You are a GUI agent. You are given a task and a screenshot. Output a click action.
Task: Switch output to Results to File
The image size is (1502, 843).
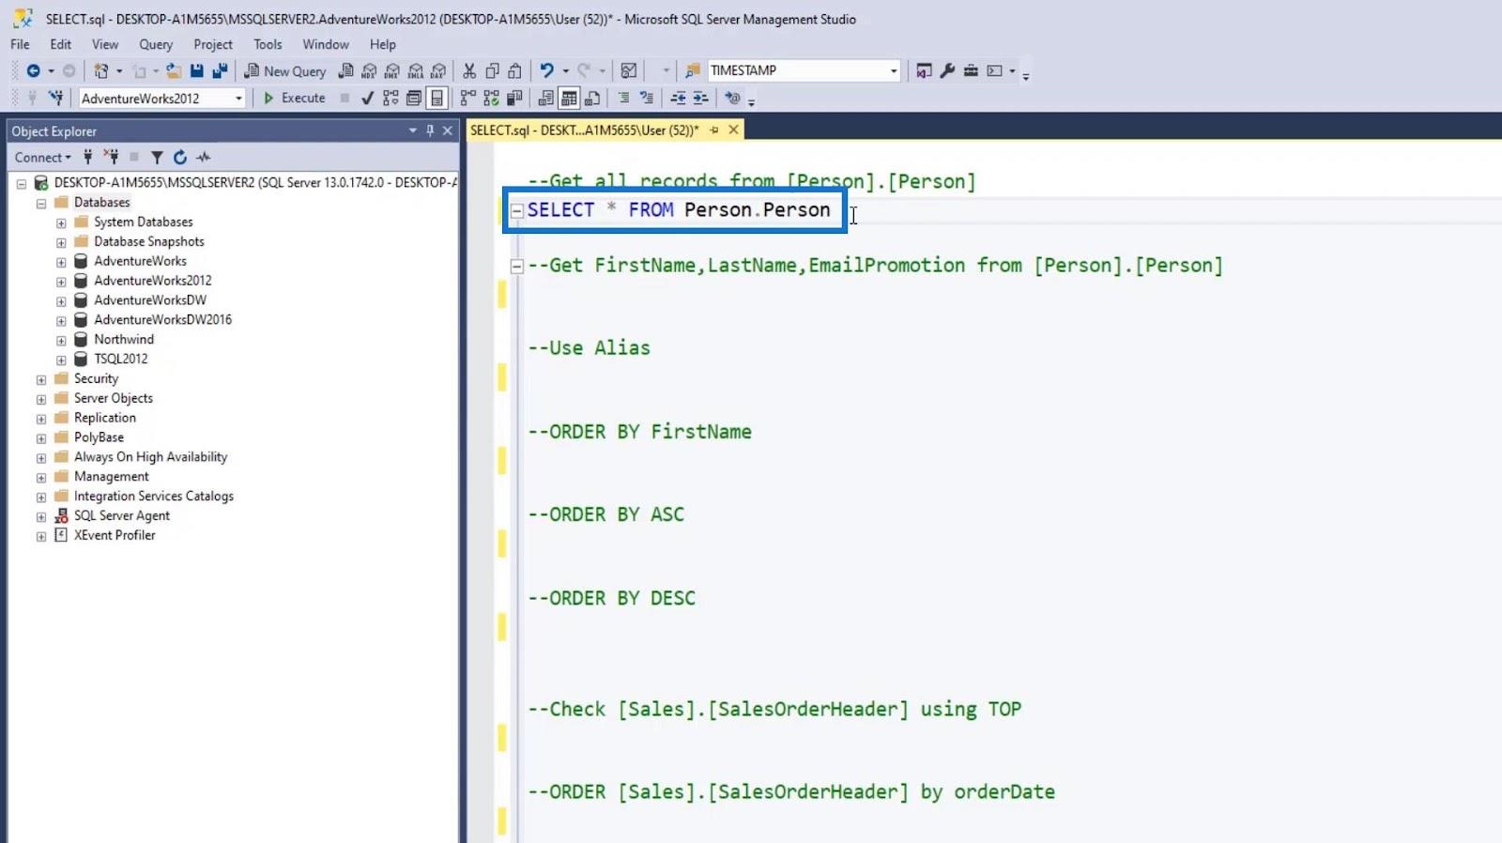592,98
